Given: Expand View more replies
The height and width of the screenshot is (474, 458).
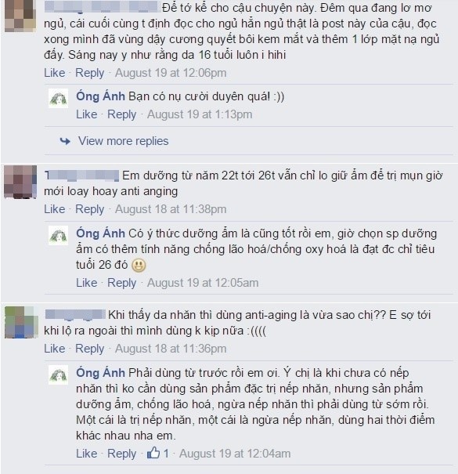Looking at the screenshot, I should click(123, 141).
